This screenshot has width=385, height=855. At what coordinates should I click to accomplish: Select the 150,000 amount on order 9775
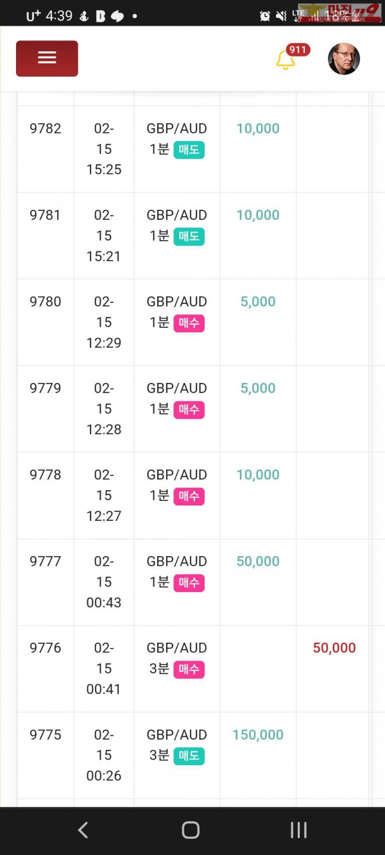(x=258, y=735)
